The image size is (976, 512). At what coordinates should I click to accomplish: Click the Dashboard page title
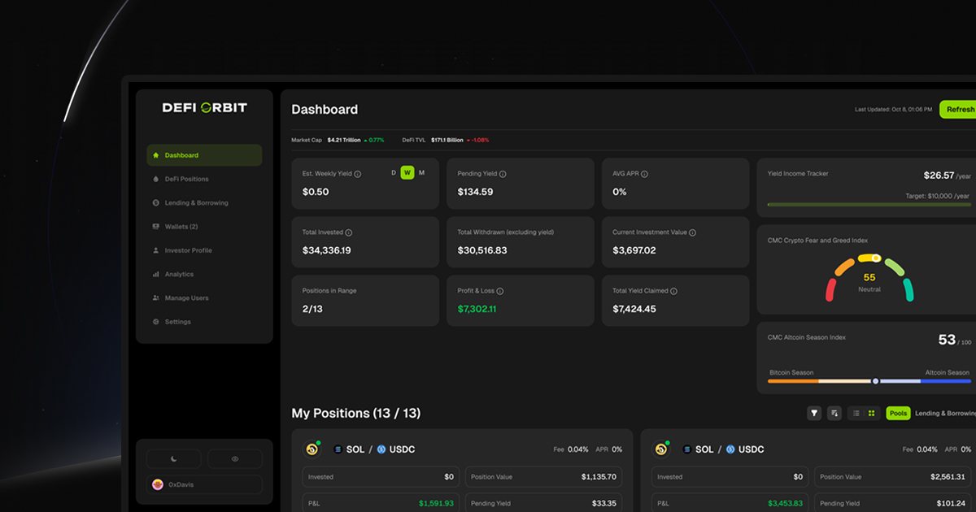(x=325, y=109)
